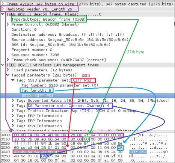175x163 pixels.
Task: Click highlighted ASCII text CITY PG3
Action: (138, 152)
